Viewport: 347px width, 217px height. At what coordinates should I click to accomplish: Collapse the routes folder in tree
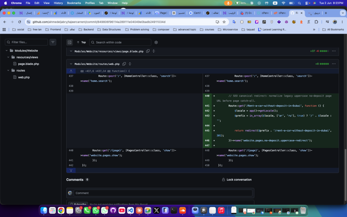(x=8, y=70)
